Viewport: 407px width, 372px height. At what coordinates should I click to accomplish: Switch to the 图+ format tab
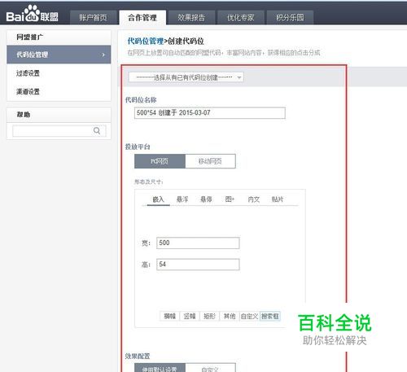(230, 199)
